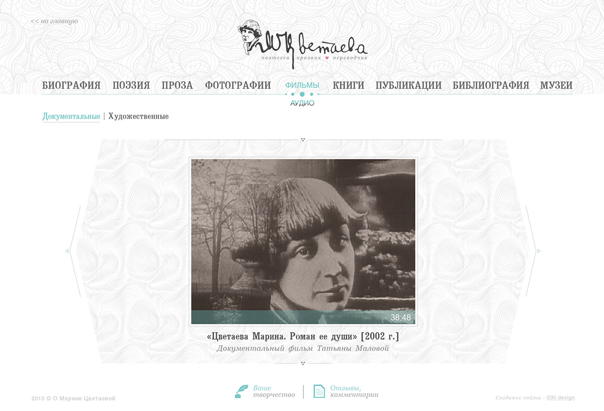
Task: Select the Документальные tab
Action: (x=71, y=117)
